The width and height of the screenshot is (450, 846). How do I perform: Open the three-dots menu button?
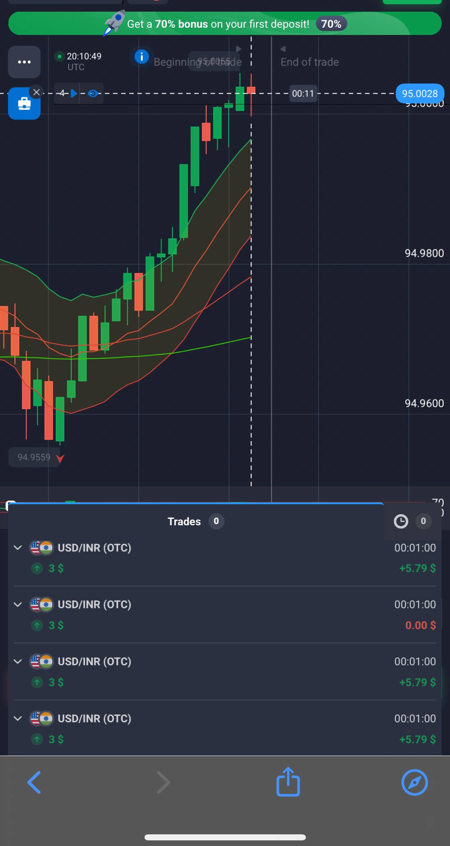tap(24, 62)
